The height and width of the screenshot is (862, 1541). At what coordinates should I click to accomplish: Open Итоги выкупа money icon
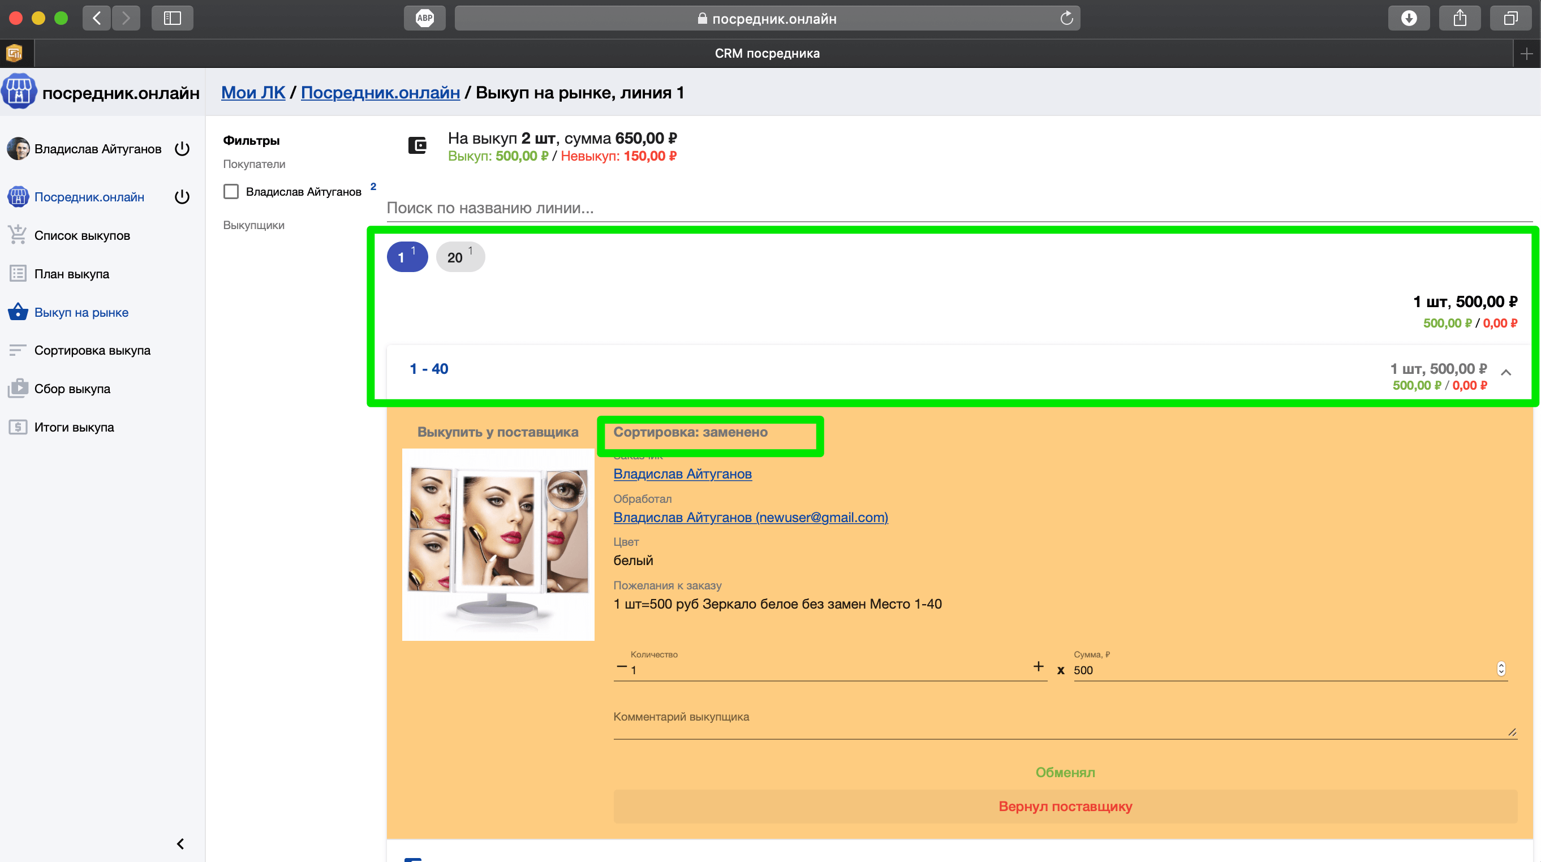[x=18, y=427]
